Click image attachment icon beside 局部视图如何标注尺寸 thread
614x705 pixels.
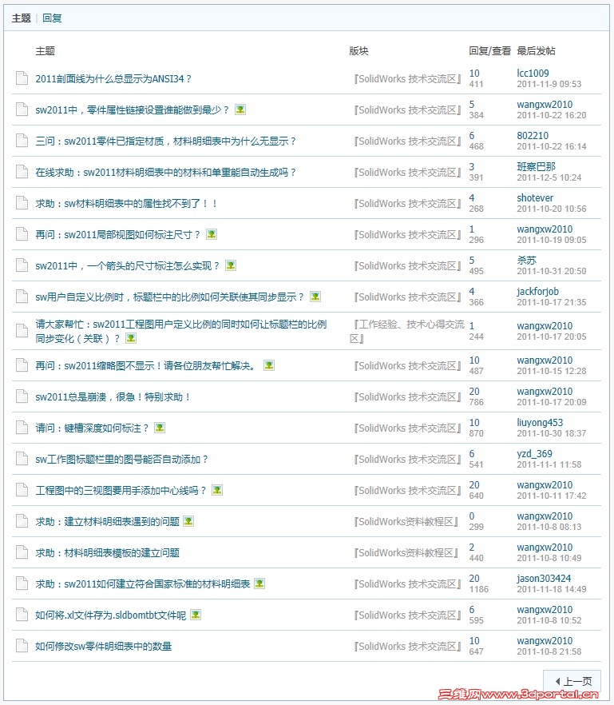coord(212,234)
